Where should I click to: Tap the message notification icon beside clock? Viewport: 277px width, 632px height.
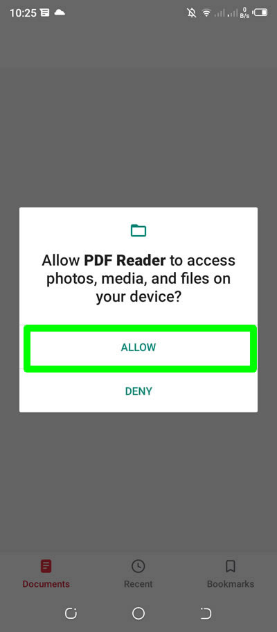point(45,13)
